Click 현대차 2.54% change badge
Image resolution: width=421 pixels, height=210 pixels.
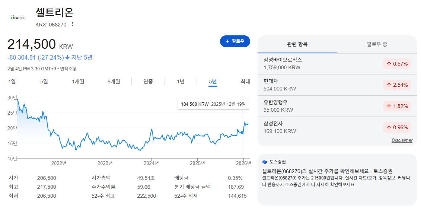[x=397, y=85]
